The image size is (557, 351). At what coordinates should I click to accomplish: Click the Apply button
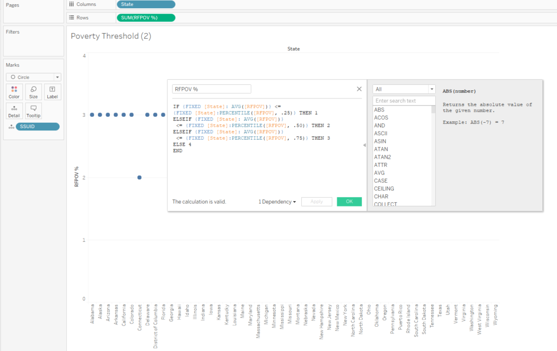[316, 202]
